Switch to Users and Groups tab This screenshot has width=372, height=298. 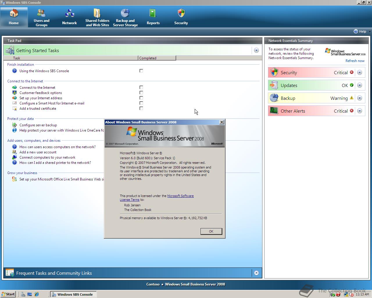tap(42, 17)
